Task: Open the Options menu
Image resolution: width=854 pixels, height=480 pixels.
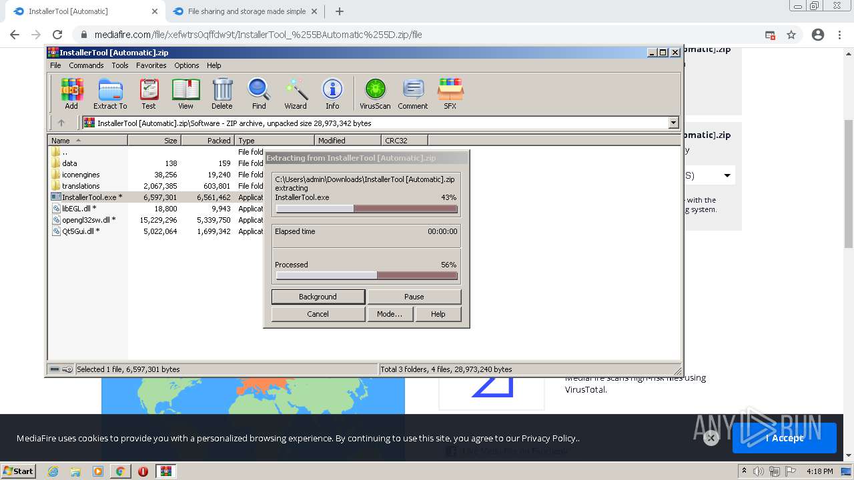Action: 187,65
